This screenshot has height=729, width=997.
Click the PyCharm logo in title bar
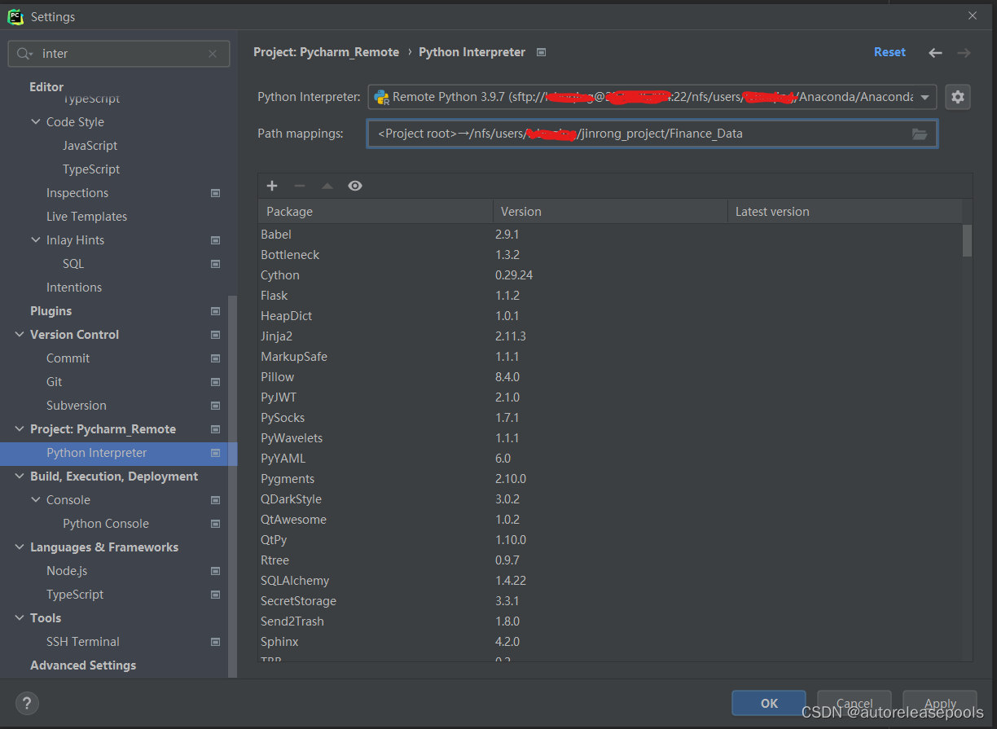click(15, 15)
